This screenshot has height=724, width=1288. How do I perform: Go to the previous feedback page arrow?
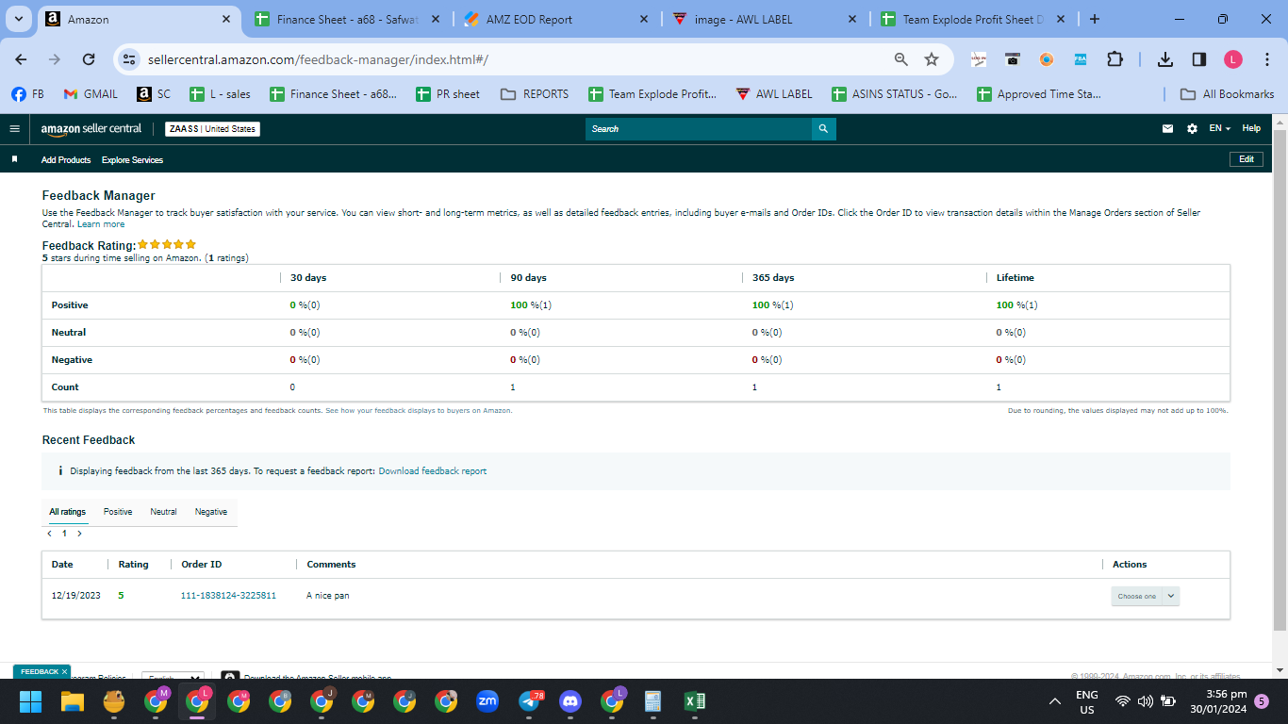(49, 534)
